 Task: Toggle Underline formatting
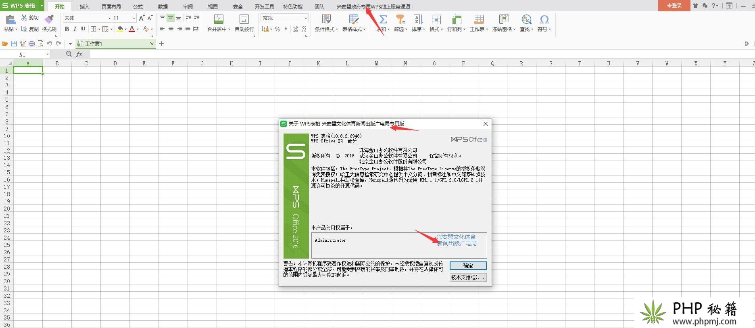(83, 29)
